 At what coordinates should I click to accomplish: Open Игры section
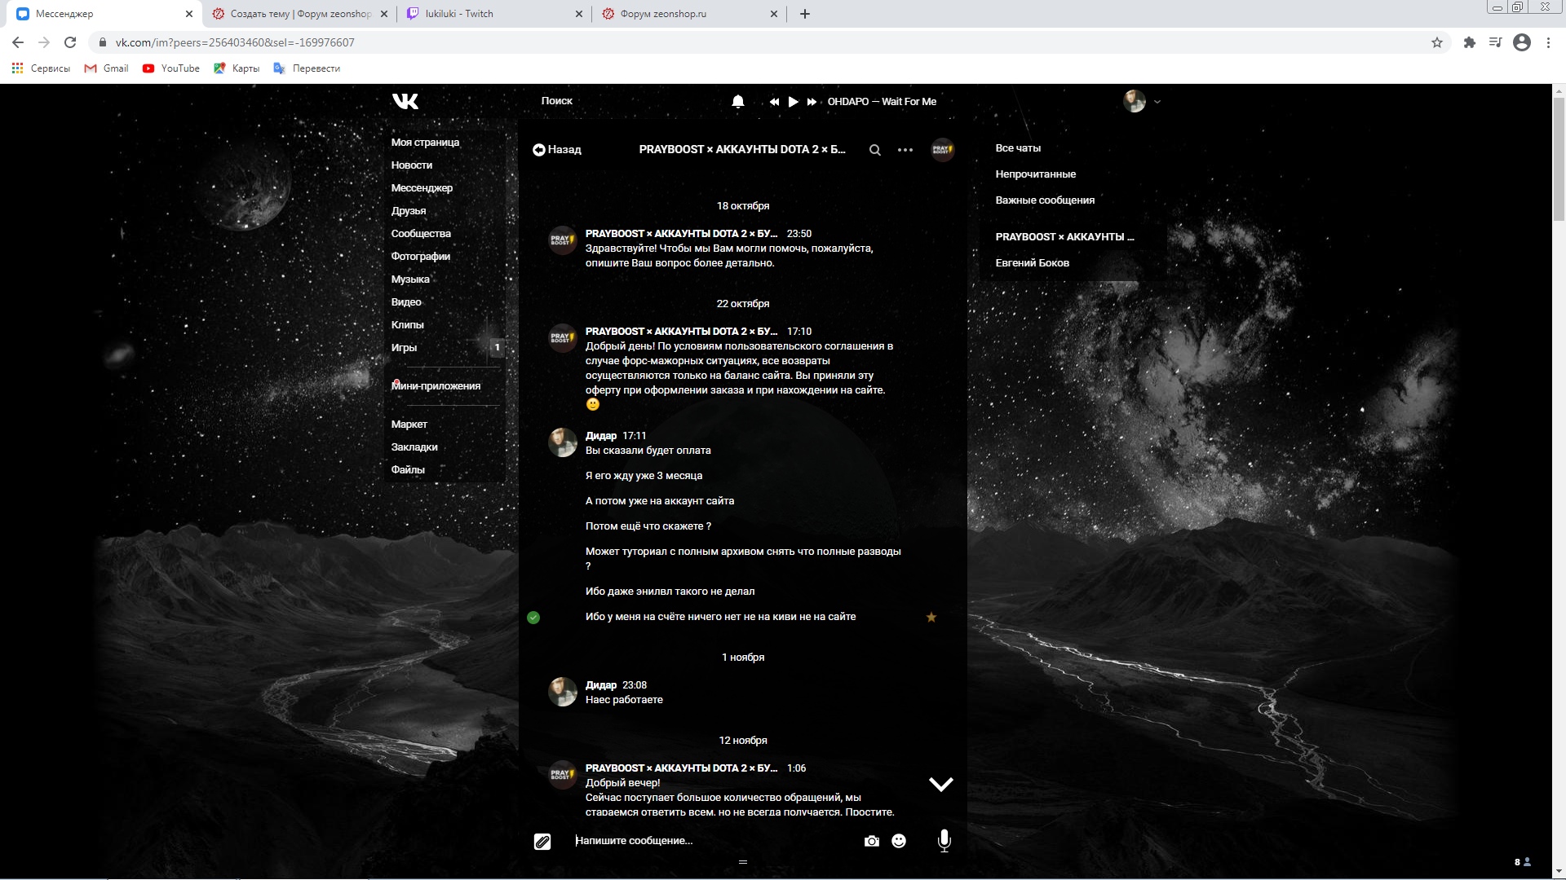click(x=405, y=348)
